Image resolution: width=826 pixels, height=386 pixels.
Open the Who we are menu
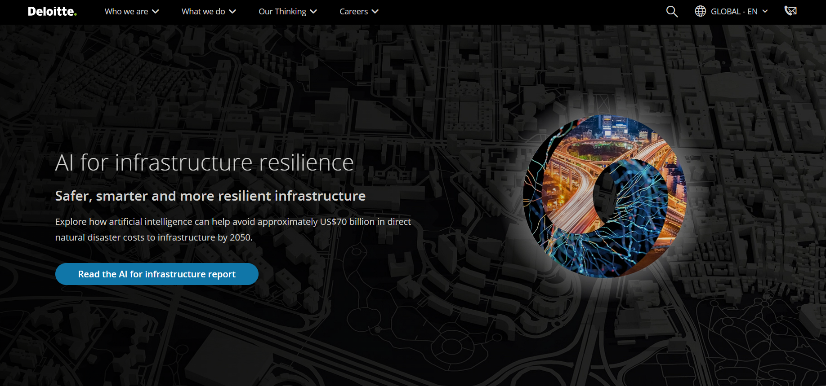pyautogui.click(x=126, y=12)
